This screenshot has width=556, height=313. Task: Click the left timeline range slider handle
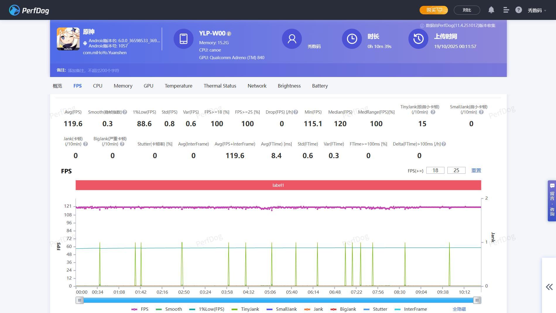coord(79,300)
